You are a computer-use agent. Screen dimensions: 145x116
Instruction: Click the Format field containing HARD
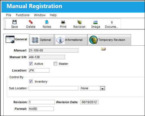(x=41, y=109)
